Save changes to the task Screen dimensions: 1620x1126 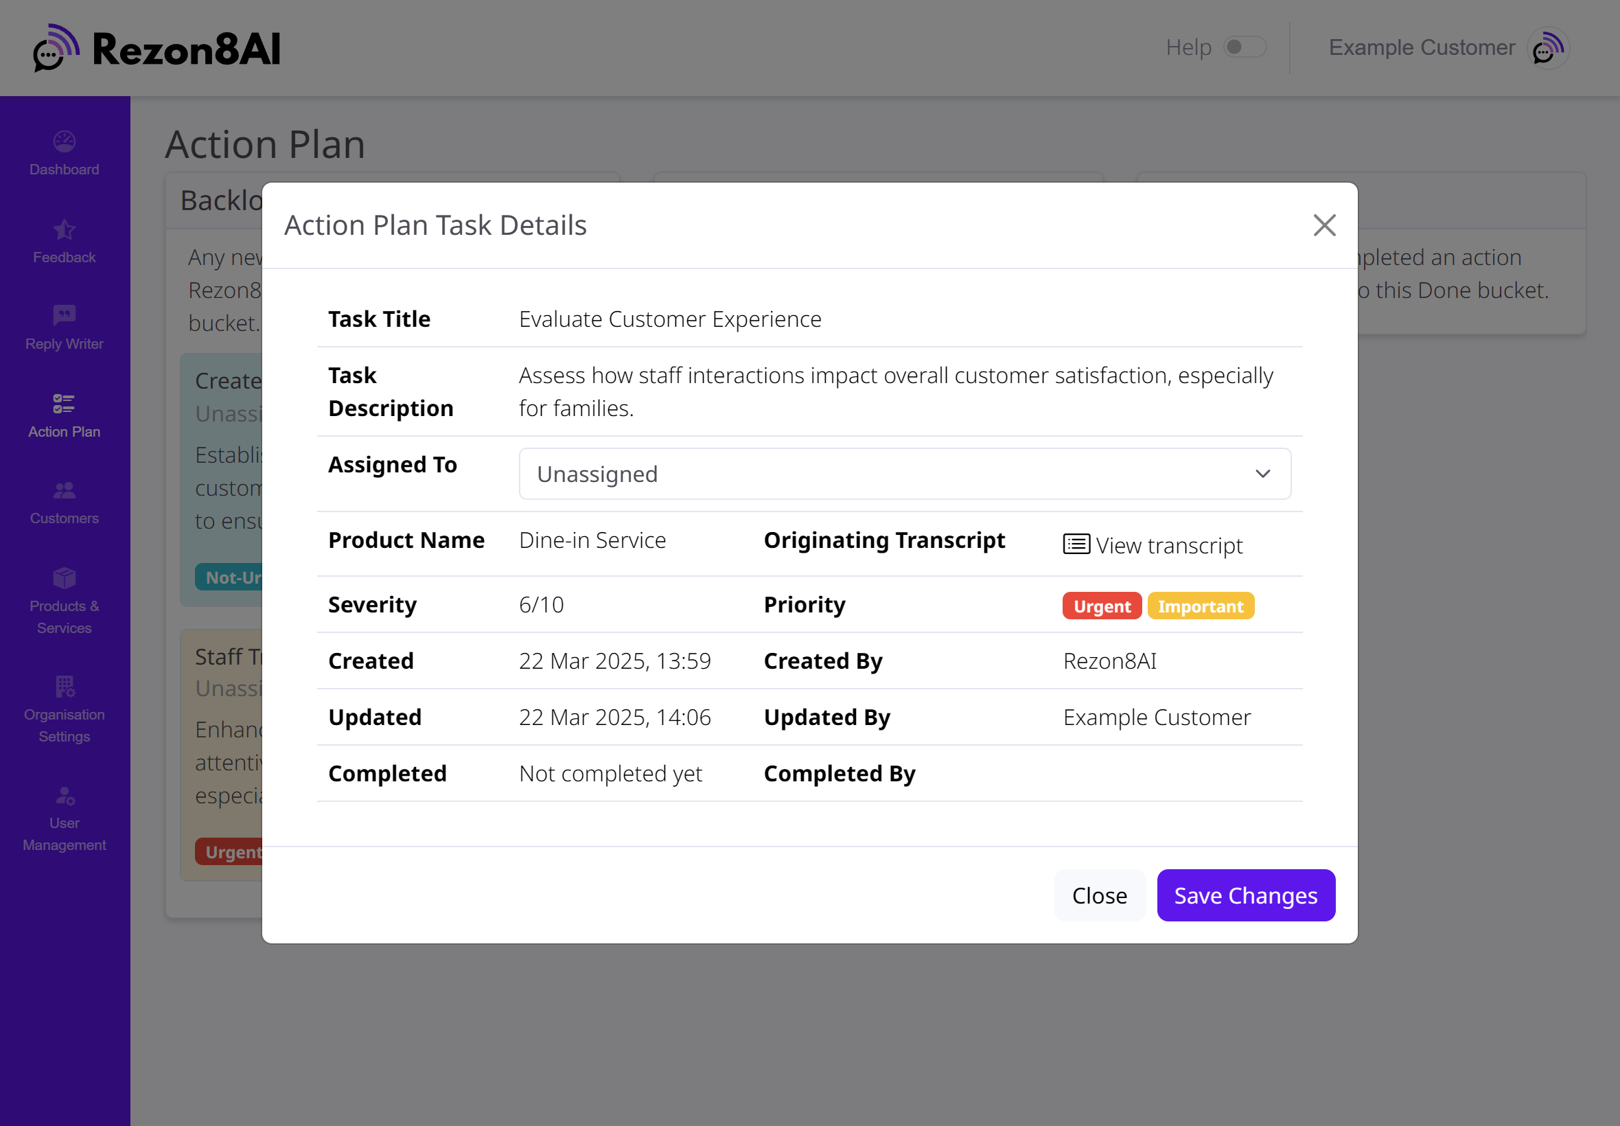(x=1245, y=895)
